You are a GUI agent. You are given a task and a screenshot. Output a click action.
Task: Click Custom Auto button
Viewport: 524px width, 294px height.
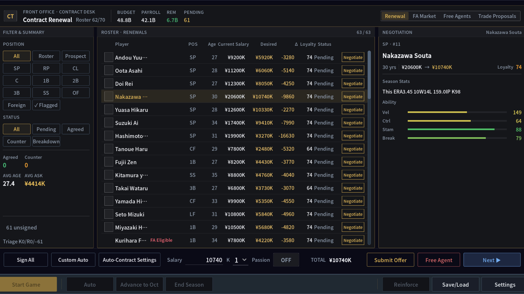click(x=73, y=260)
